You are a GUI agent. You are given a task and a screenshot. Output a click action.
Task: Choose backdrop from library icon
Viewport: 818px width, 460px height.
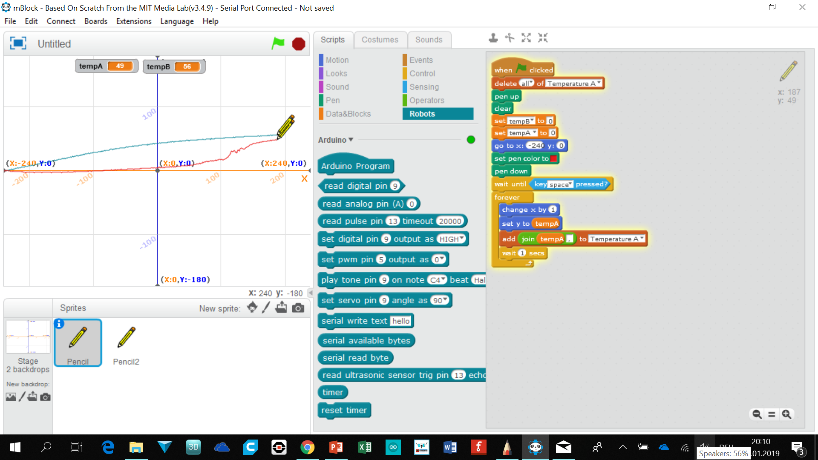click(x=11, y=397)
